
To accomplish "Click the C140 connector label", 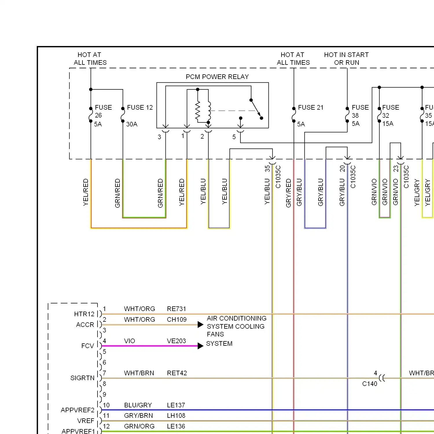I will (x=370, y=384).
